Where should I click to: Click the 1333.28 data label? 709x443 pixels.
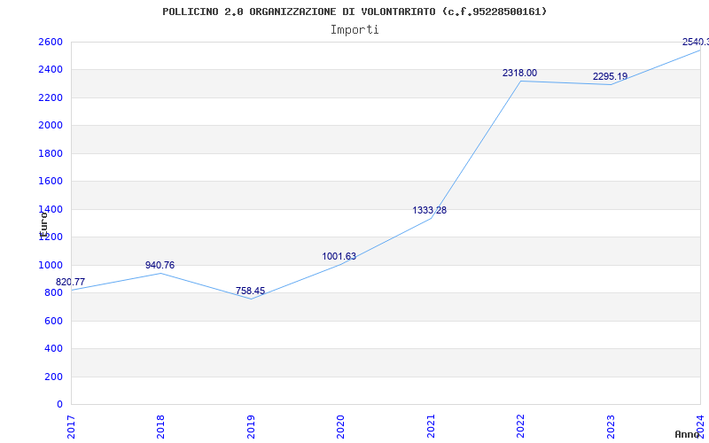coord(429,211)
